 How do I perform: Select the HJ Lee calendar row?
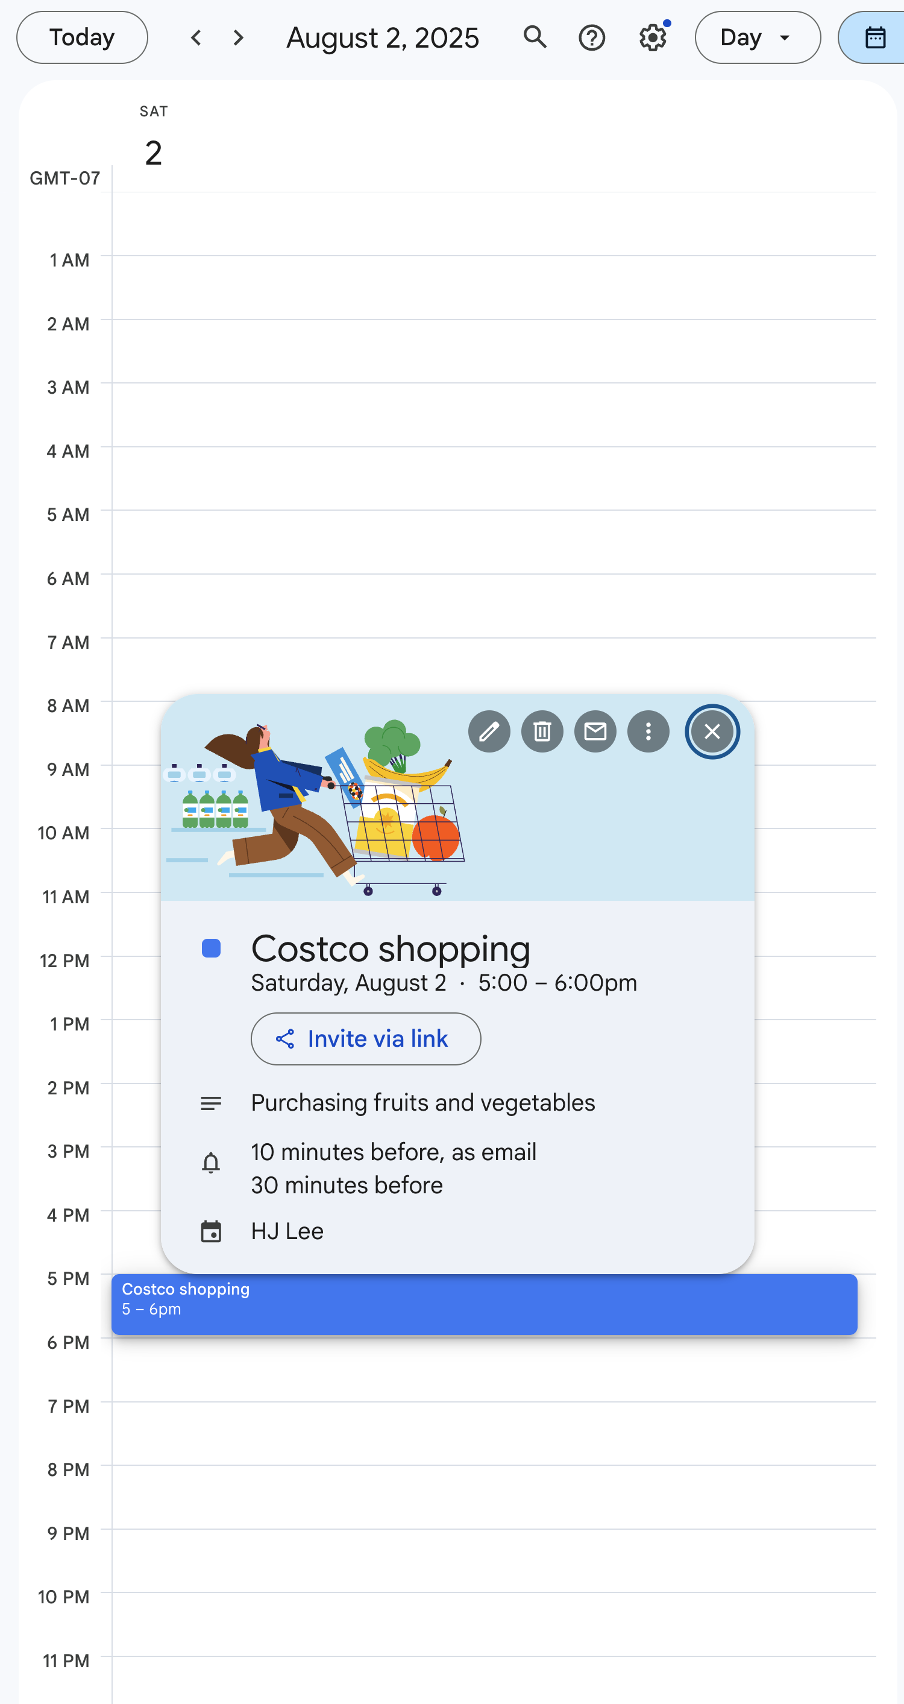click(x=286, y=1231)
